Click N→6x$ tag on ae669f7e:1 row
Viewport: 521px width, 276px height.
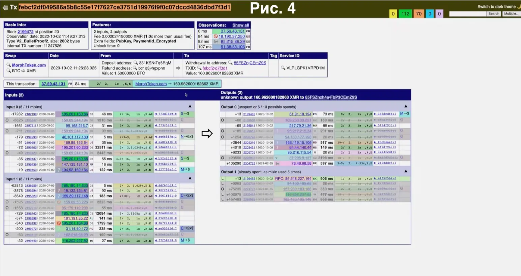pos(187,137)
